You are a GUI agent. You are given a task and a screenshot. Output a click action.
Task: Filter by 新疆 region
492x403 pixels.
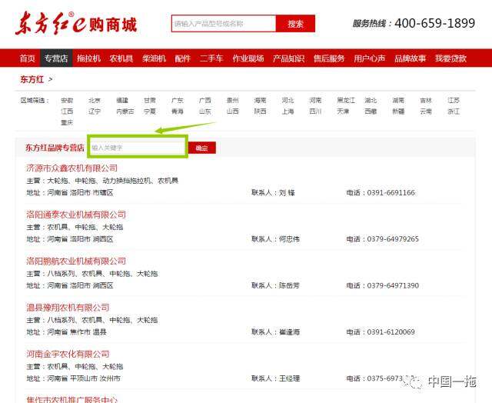398,112
